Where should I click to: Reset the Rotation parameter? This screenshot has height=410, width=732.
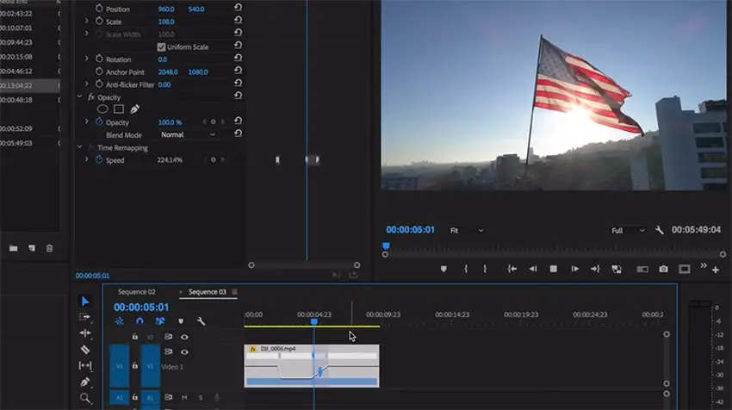[x=238, y=58]
